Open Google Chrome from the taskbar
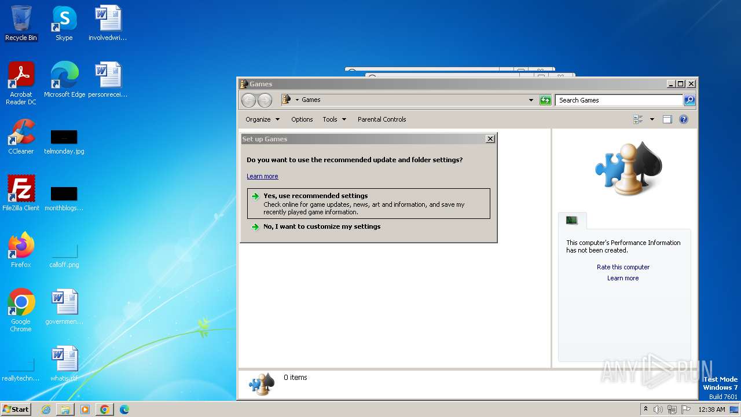The image size is (741, 417). (105, 409)
